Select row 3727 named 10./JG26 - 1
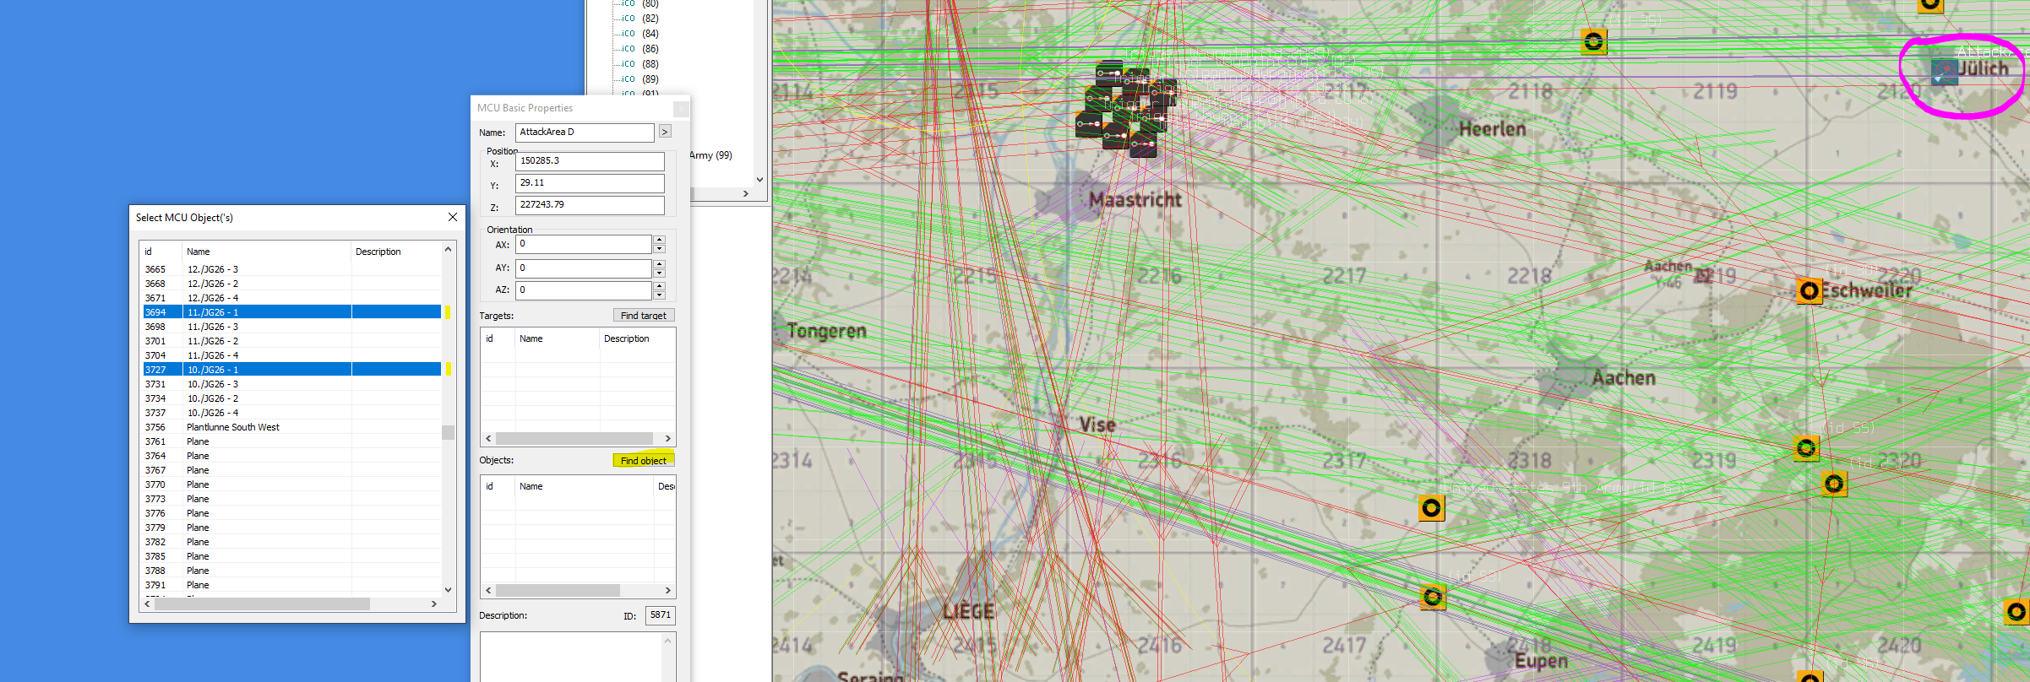The height and width of the screenshot is (682, 2030). pyautogui.click(x=291, y=370)
